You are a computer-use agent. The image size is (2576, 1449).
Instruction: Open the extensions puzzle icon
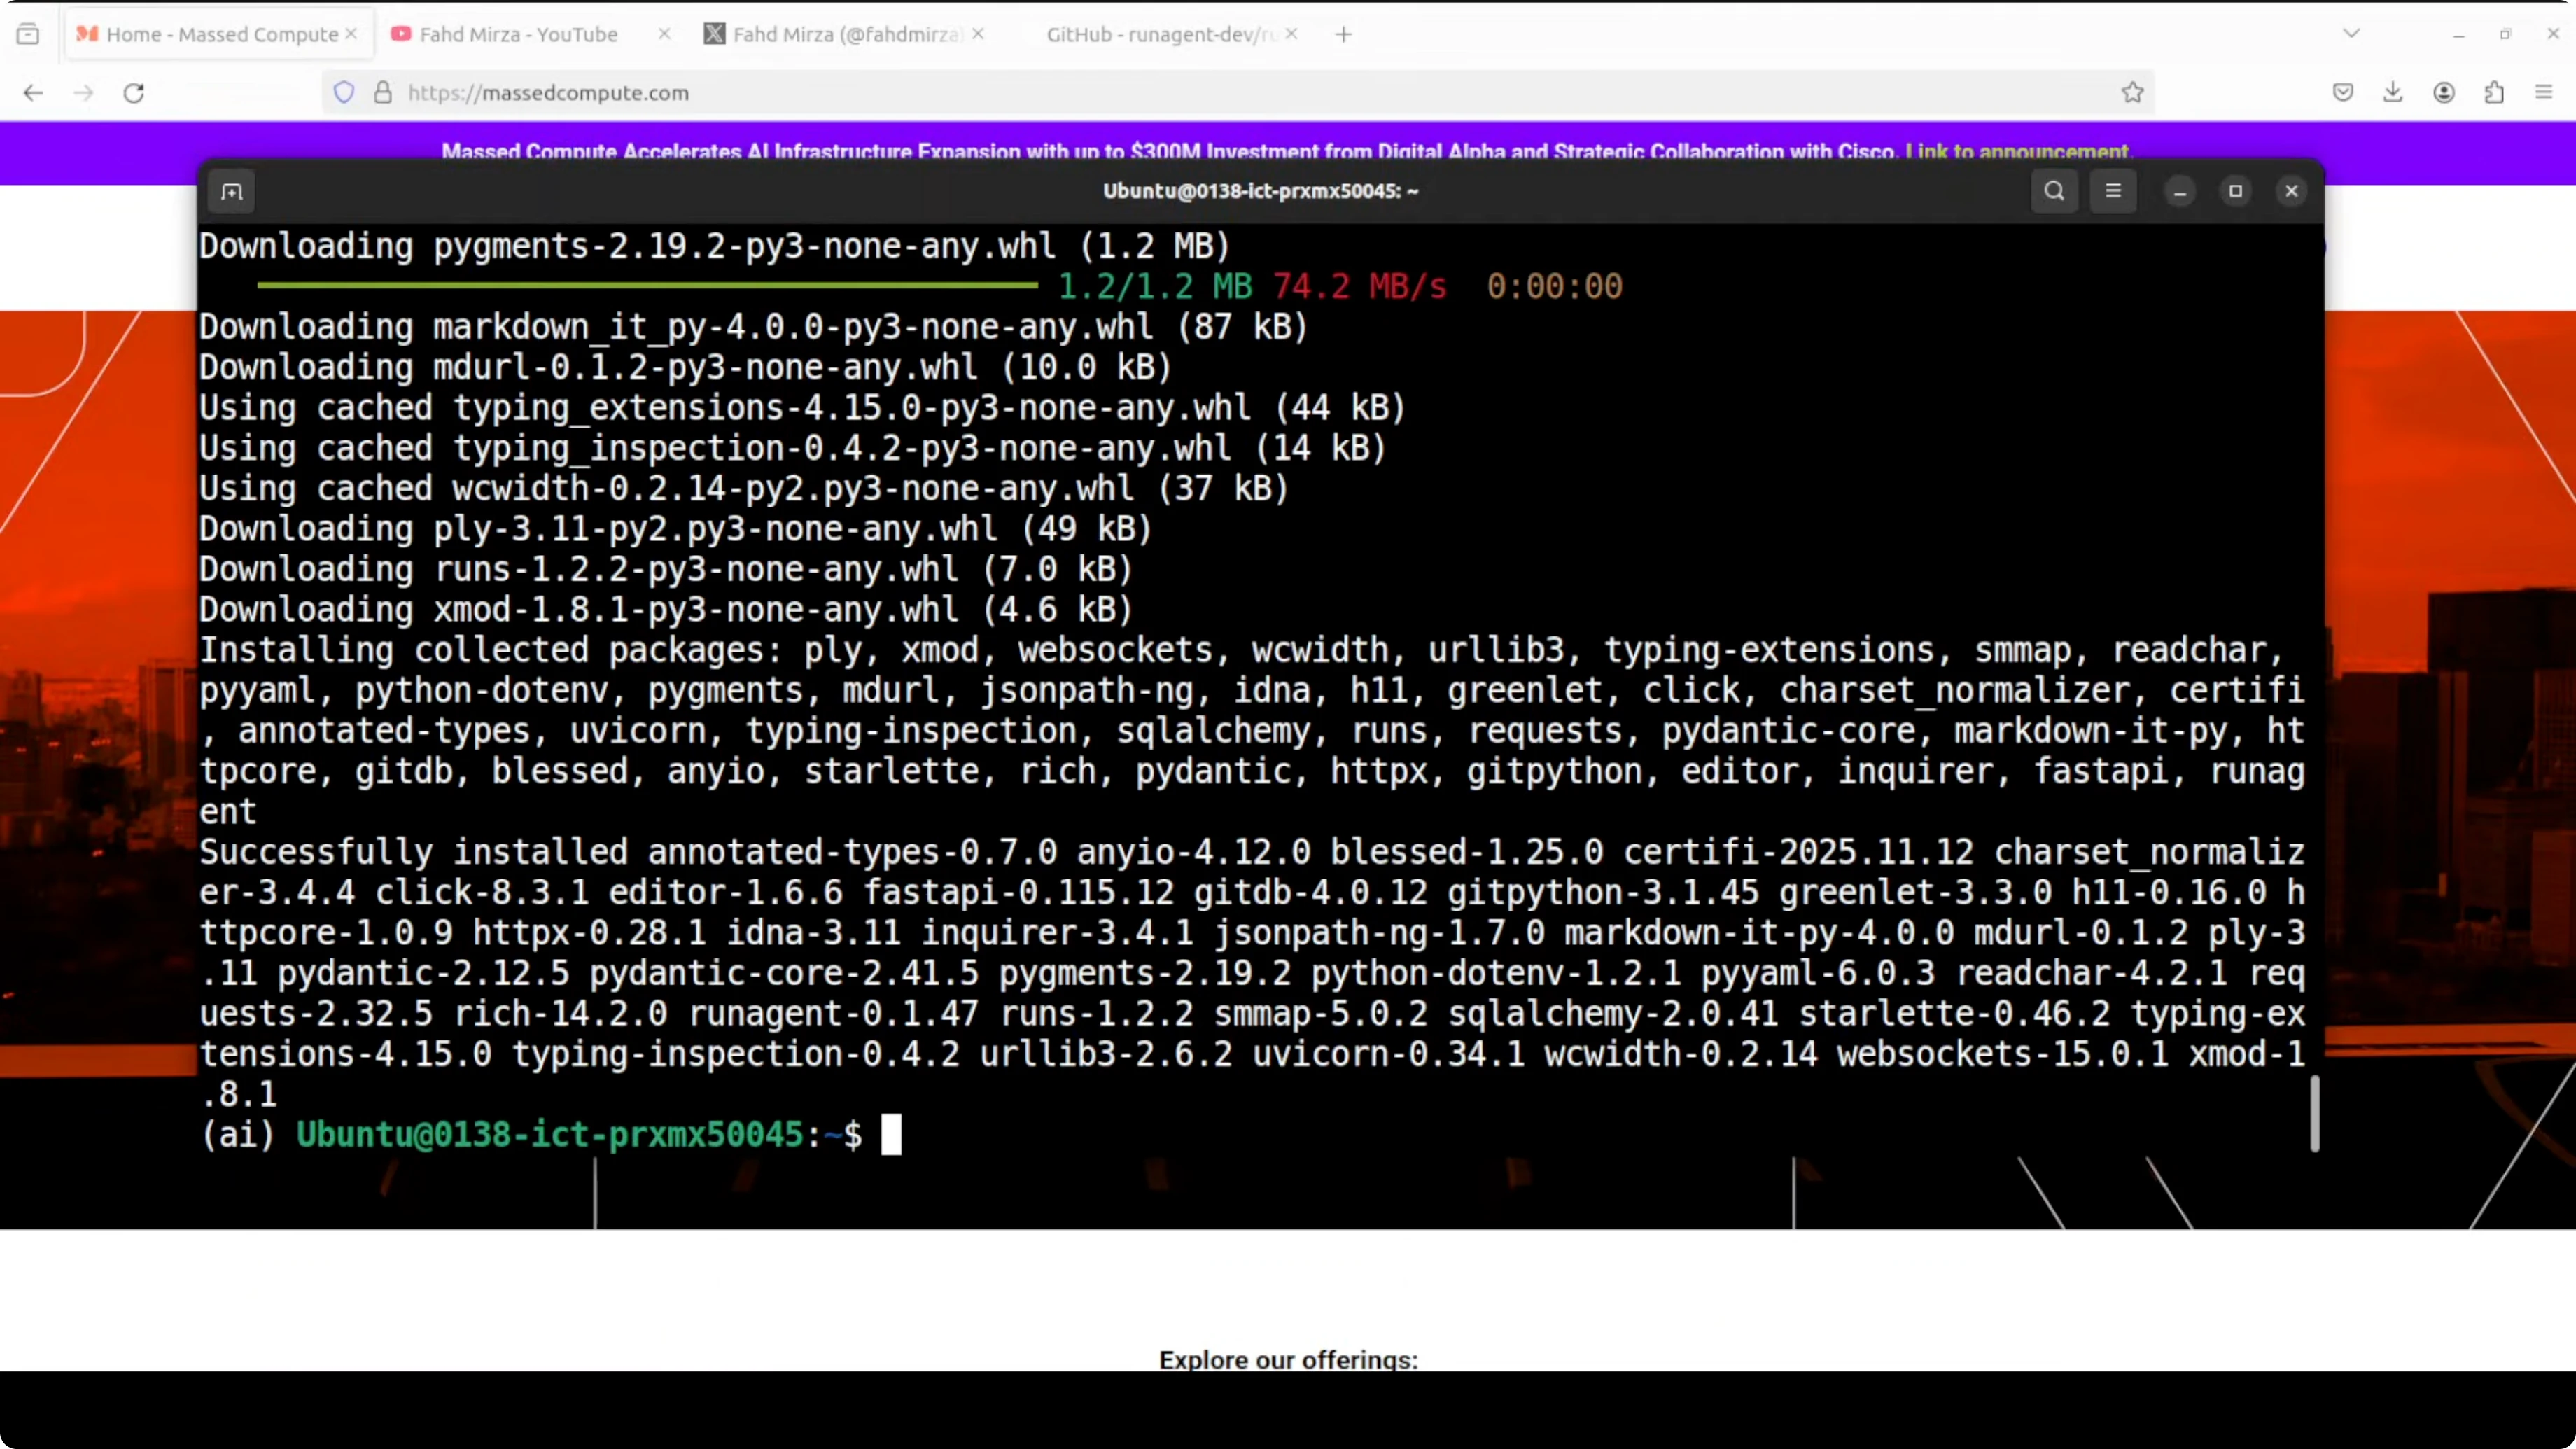coord(2494,93)
